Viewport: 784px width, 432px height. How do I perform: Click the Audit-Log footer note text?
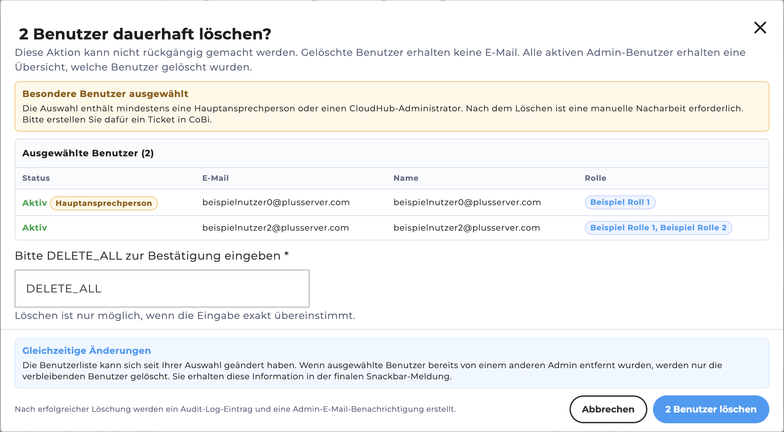(235, 409)
